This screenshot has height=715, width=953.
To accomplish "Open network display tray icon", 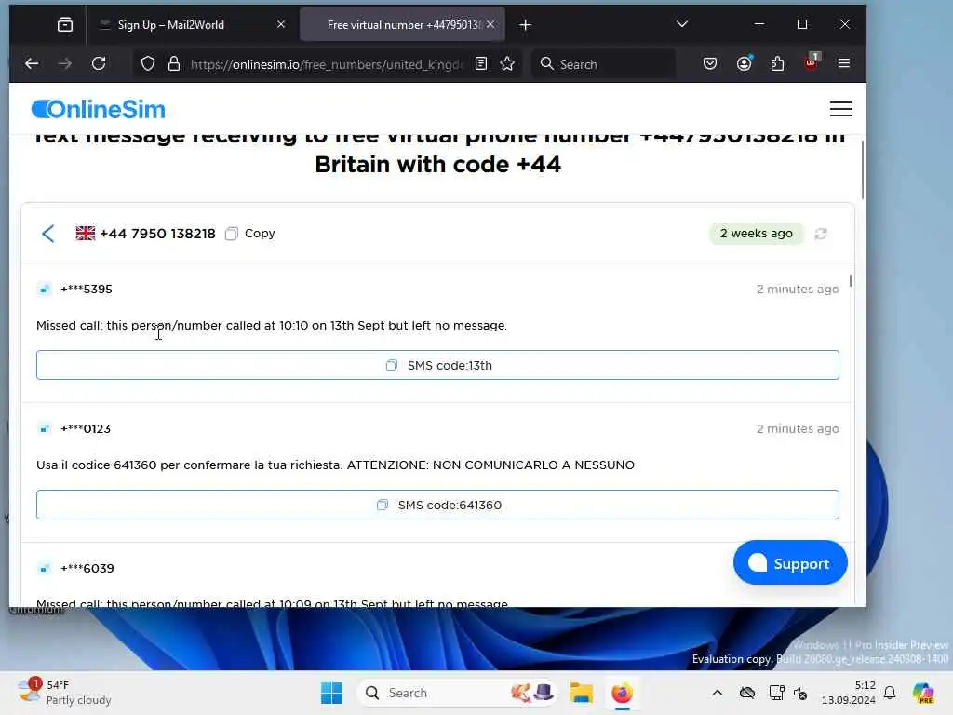I will pyautogui.click(x=776, y=693).
